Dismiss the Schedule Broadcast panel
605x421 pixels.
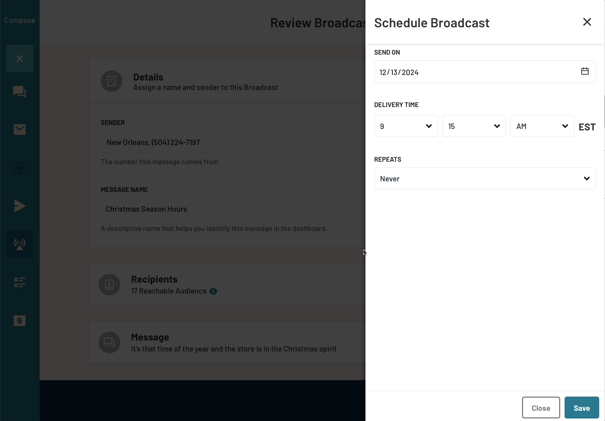pyautogui.click(x=587, y=22)
